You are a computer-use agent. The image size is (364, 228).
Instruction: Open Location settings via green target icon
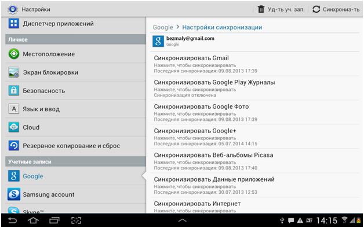click(14, 54)
